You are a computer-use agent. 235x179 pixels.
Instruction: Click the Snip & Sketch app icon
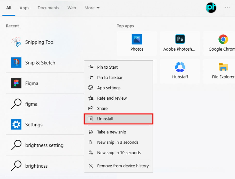point(16,62)
